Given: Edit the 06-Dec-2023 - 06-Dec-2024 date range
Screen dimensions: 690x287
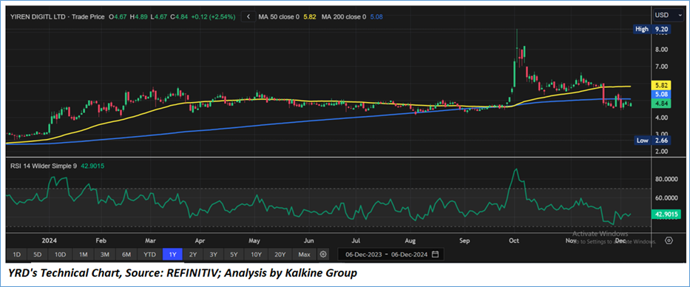Looking at the screenshot, I should click(390, 254).
